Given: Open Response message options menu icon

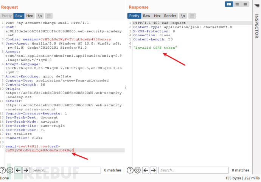Looking at the screenshot, I should (192, 16).
